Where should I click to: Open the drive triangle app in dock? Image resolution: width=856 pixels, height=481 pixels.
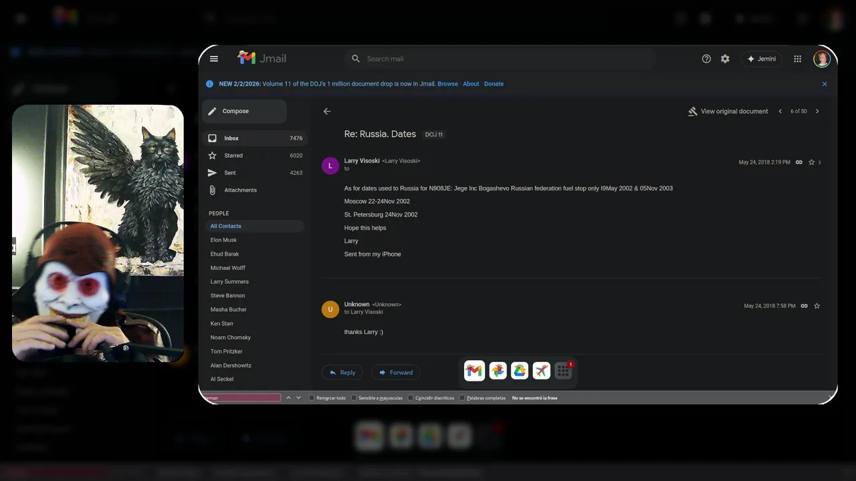(520, 371)
